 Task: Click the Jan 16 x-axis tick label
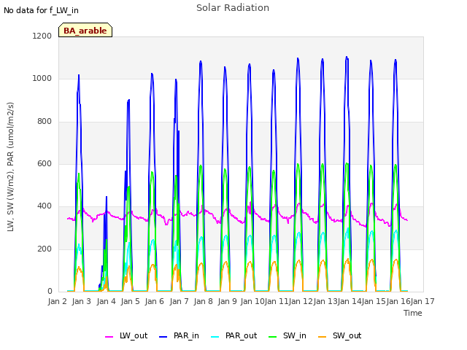398,301
